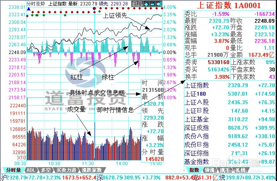Click the arrow jump-to-end icon
277x181 pixels.
(159, 4)
